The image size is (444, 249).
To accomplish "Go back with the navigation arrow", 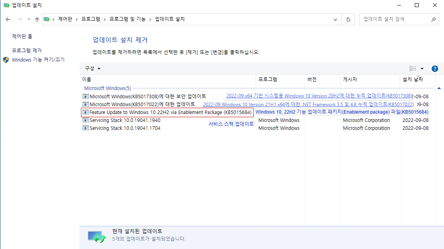I will [x=8, y=19].
